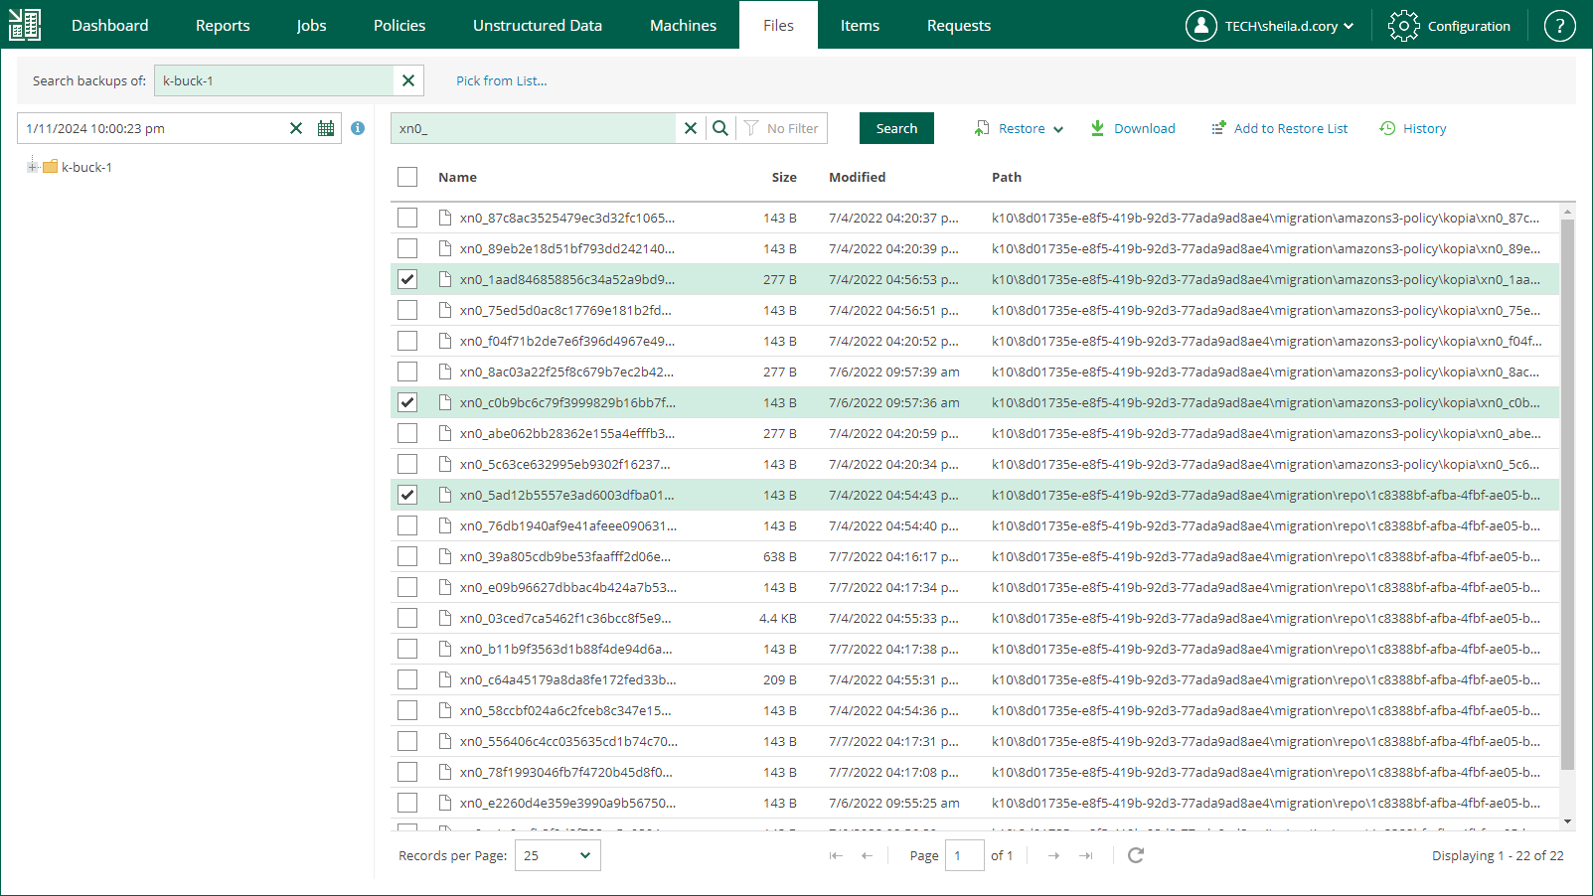Click Download in the toolbar
The image size is (1593, 896).
pyautogui.click(x=1133, y=128)
